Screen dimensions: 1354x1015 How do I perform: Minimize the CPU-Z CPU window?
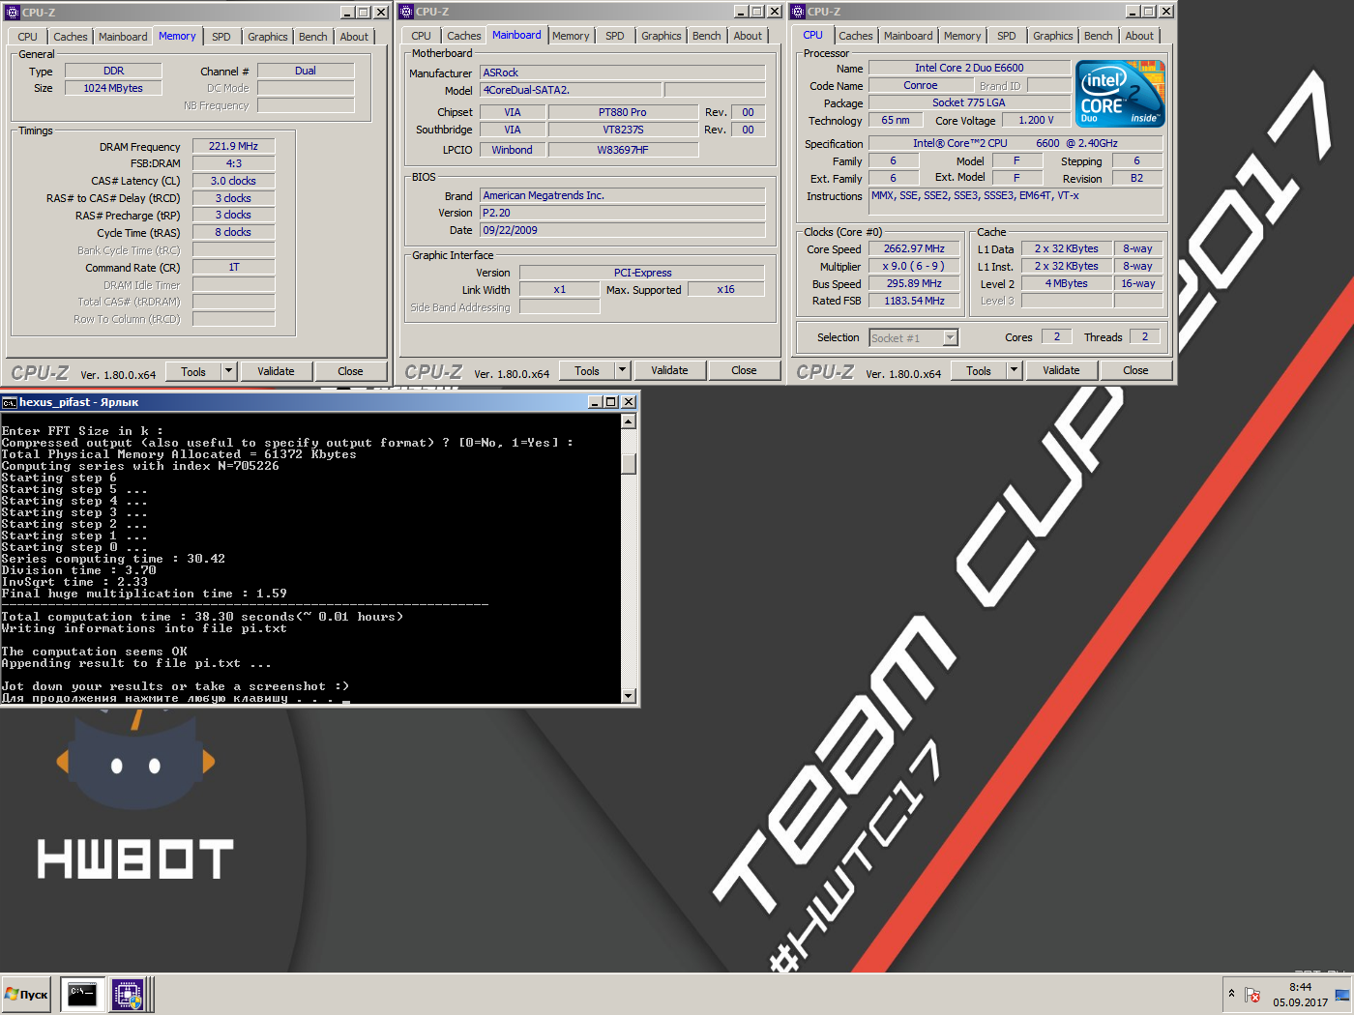pyautogui.click(x=1133, y=12)
